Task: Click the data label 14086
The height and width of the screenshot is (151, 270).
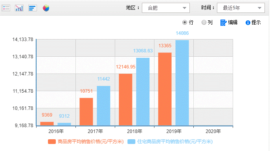Action: coord(182,33)
